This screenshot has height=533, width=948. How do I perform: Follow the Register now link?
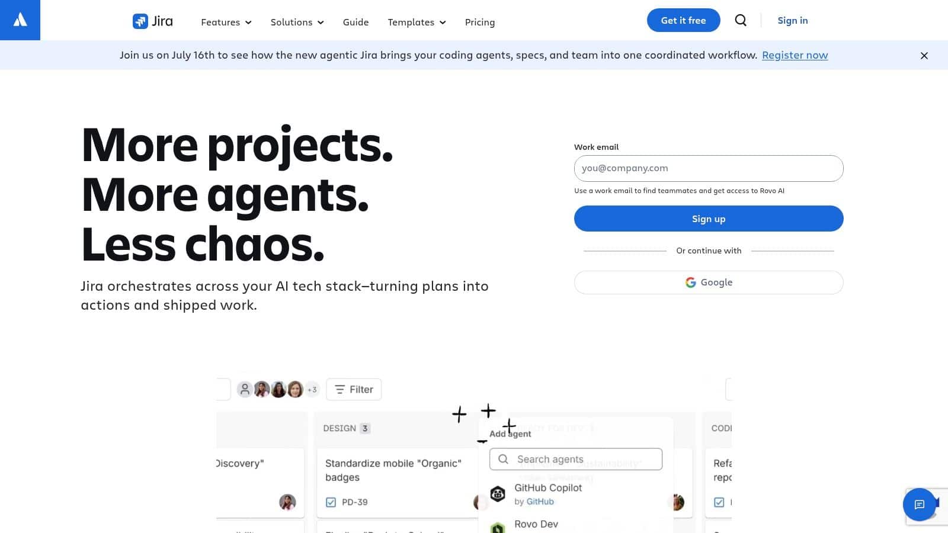click(795, 55)
